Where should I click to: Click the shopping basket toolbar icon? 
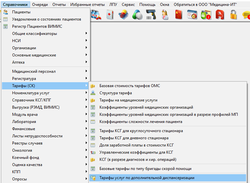tap(123, 15)
